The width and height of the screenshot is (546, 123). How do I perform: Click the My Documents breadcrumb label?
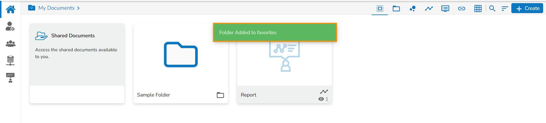56,8
